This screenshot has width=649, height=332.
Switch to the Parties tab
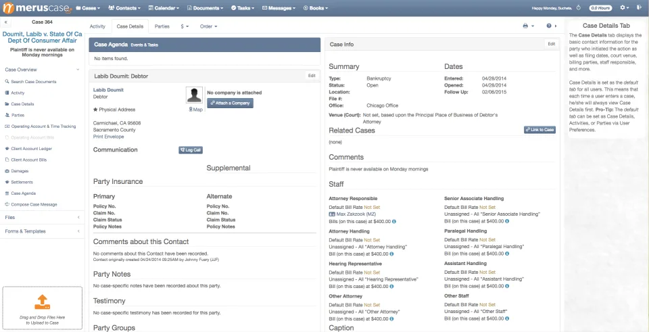[162, 26]
